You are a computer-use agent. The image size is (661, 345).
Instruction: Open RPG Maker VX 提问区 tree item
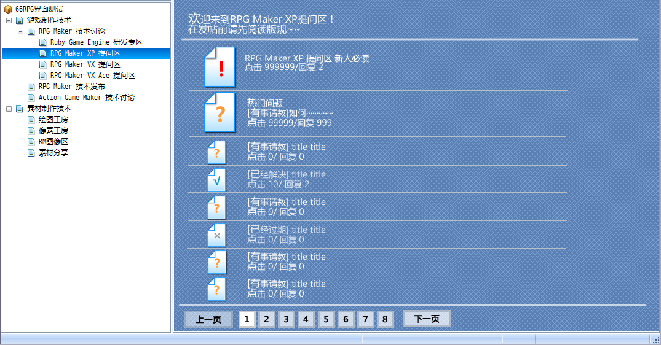click(x=85, y=64)
